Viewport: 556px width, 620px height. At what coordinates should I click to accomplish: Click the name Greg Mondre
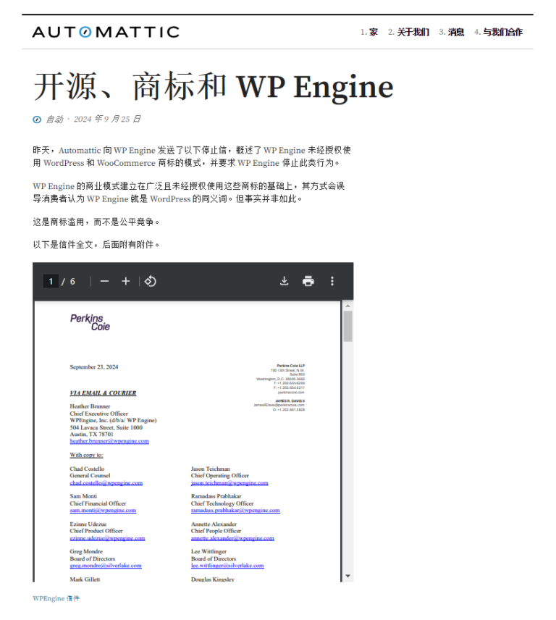pyautogui.click(x=86, y=552)
